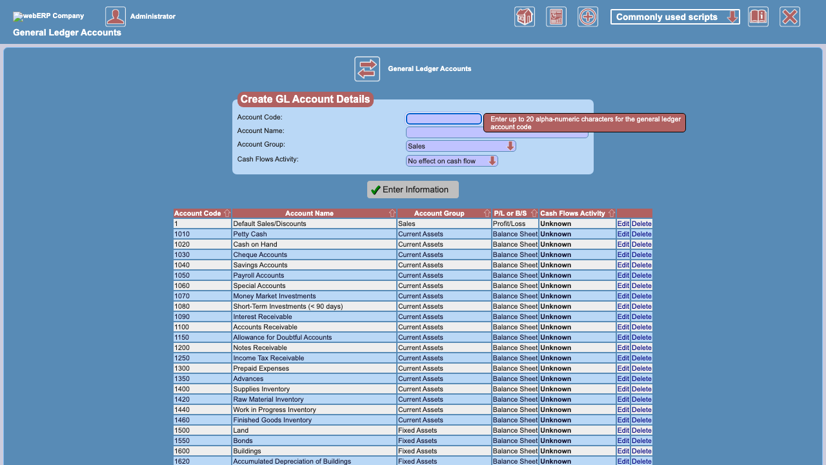Select Current Assets group in Petty Cash row
This screenshot has width=826, height=465.
tap(444, 234)
